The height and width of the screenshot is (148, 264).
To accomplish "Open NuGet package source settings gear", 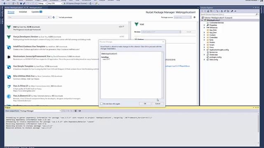I will 194,17.
